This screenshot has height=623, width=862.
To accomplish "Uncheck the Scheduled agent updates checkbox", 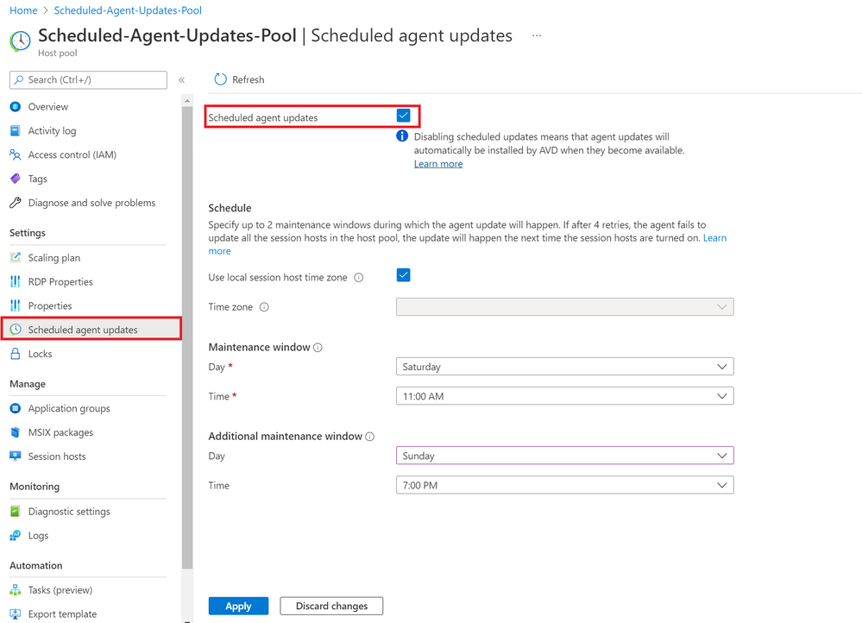I will (x=403, y=116).
